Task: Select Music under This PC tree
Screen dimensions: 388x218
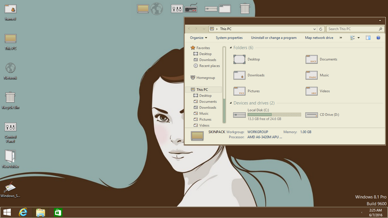Action: click(x=201, y=113)
